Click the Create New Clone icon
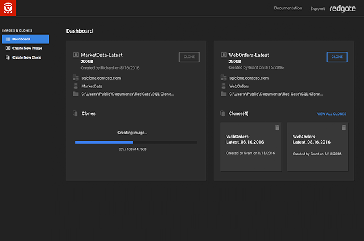Screen dimensions: 364x241 pos(8,57)
